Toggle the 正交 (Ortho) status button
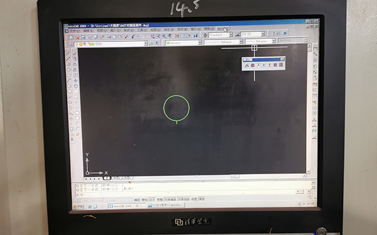 click(152, 199)
